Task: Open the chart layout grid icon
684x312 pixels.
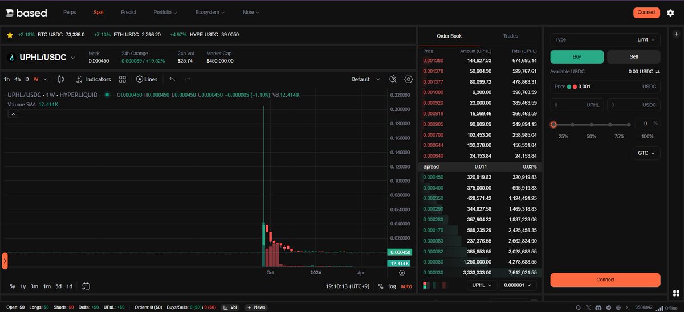Action: tap(123, 79)
